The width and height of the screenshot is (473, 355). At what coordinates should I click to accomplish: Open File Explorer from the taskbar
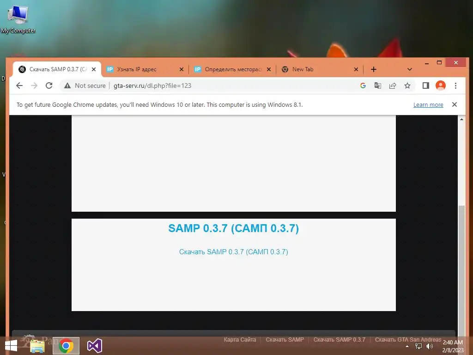pyautogui.click(x=37, y=346)
